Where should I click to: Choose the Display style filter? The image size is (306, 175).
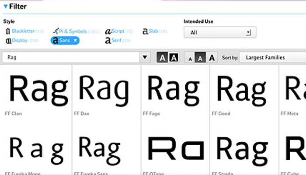point(19,41)
